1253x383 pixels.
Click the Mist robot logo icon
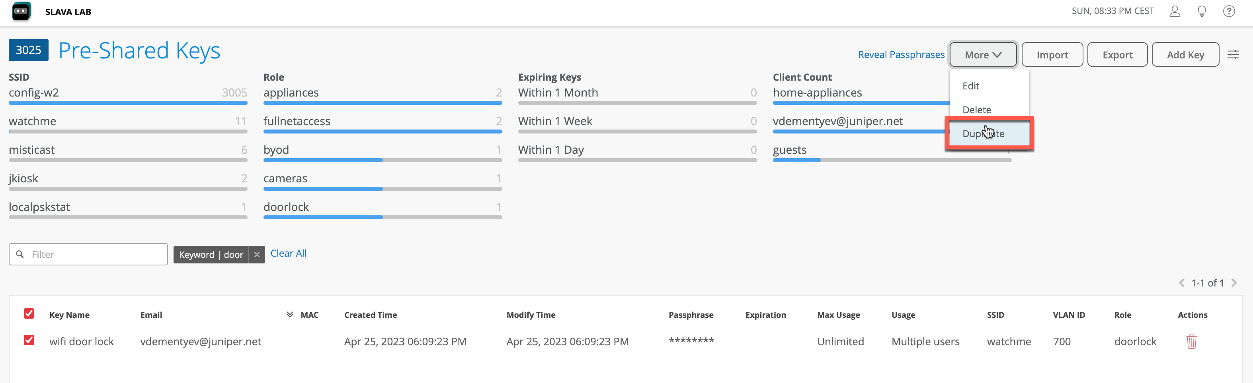[21, 11]
